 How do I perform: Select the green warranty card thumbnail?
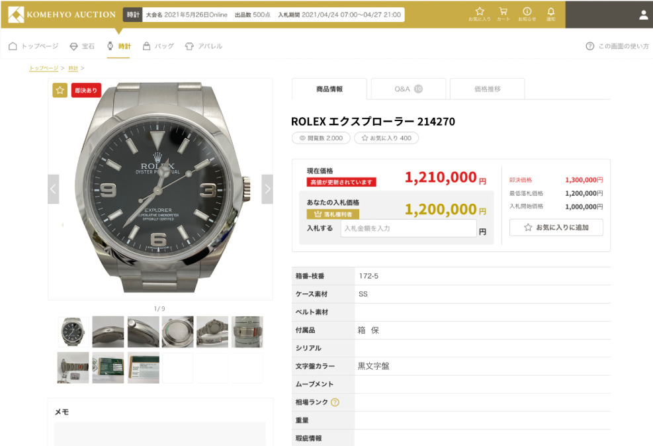(x=109, y=368)
